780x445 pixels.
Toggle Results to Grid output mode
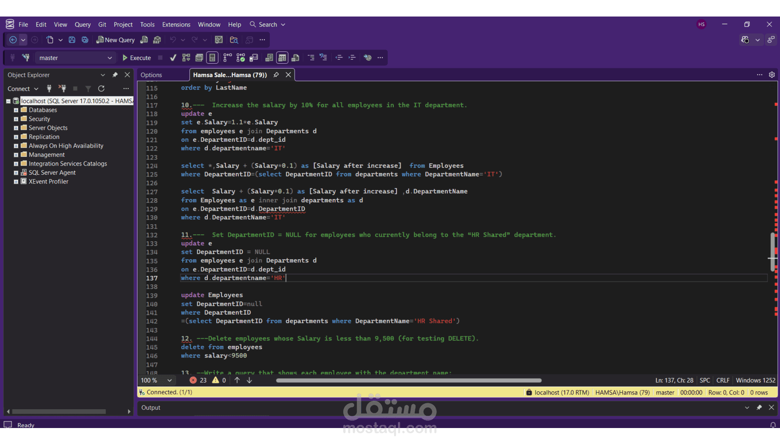[x=282, y=58]
